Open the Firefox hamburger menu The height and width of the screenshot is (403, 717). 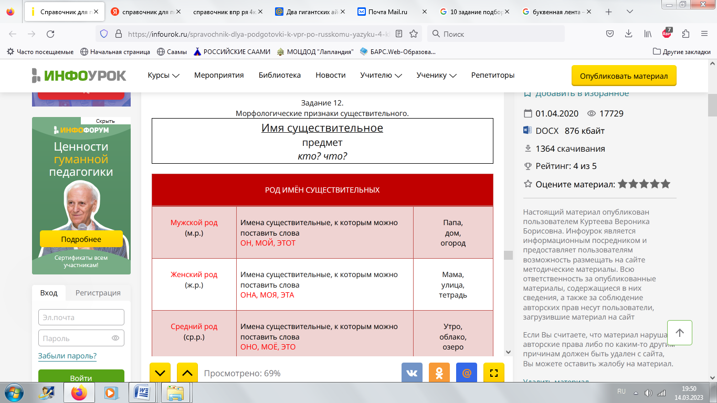click(704, 34)
